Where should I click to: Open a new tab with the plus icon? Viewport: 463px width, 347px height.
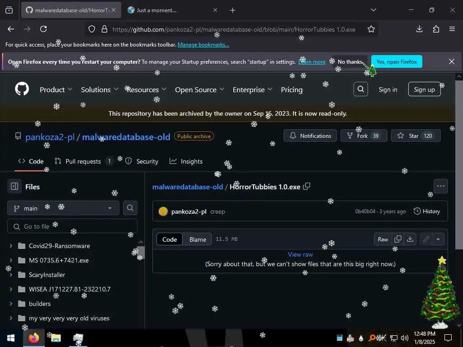[233, 10]
